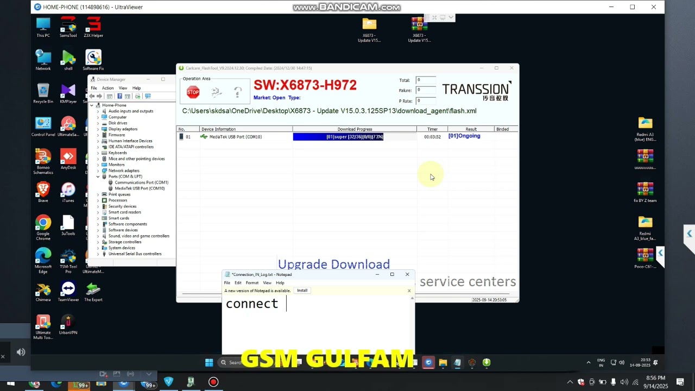Open host notification center icon
This screenshot has width=695, height=391.
[x=680, y=382]
